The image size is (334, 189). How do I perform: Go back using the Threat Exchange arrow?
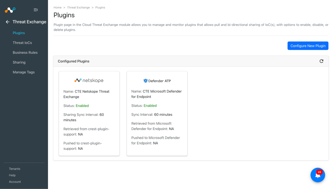pos(8,22)
